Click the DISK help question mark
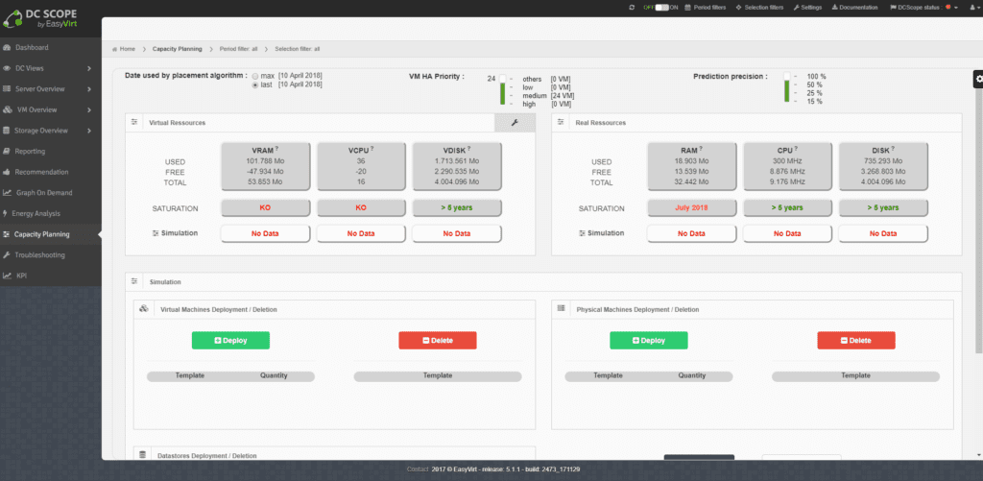Image resolution: width=983 pixels, height=481 pixels. pyautogui.click(x=894, y=149)
